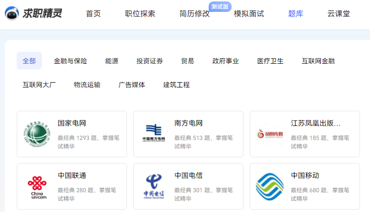
Task: Filter by 互联网金融 category
Action: click(x=318, y=61)
